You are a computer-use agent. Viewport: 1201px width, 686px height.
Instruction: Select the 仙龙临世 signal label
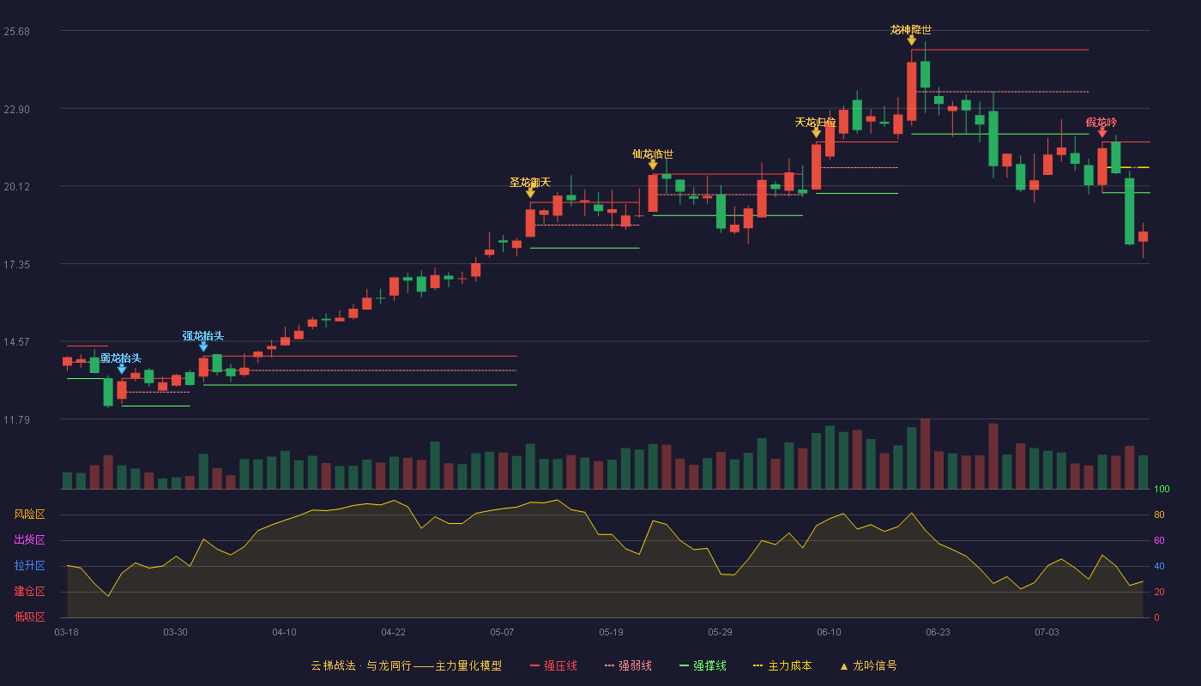[x=653, y=153]
